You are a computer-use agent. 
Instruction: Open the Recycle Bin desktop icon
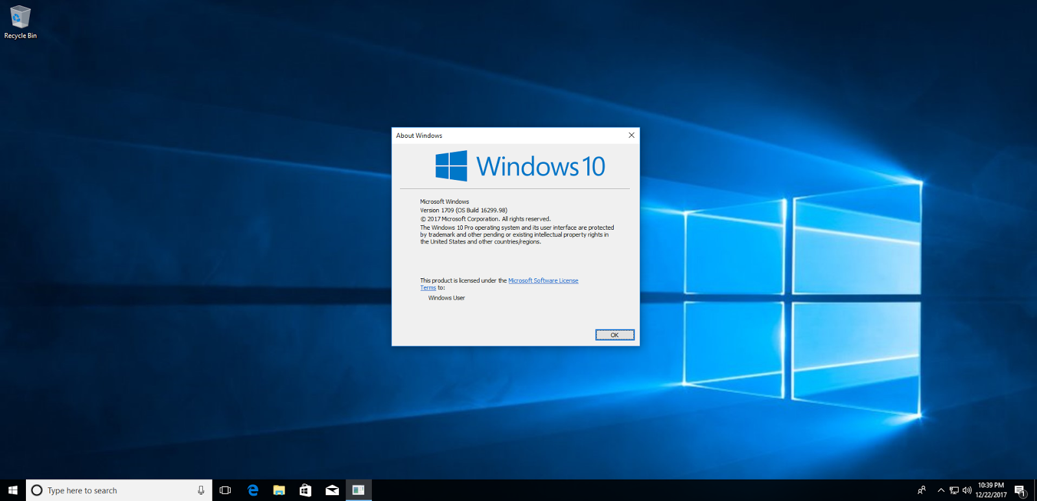[x=20, y=23]
